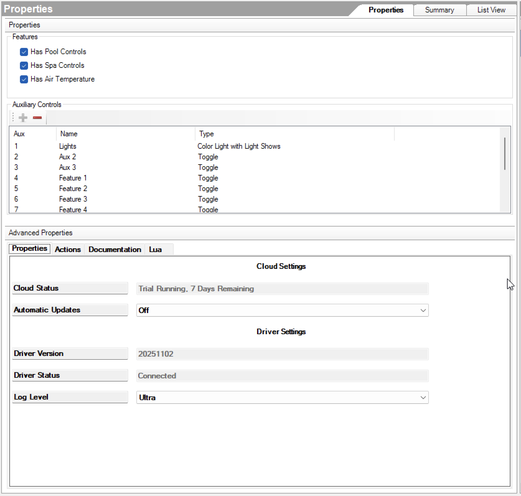Click the red minus icon to remove auxiliary
This screenshot has width=521, height=496.
click(37, 118)
